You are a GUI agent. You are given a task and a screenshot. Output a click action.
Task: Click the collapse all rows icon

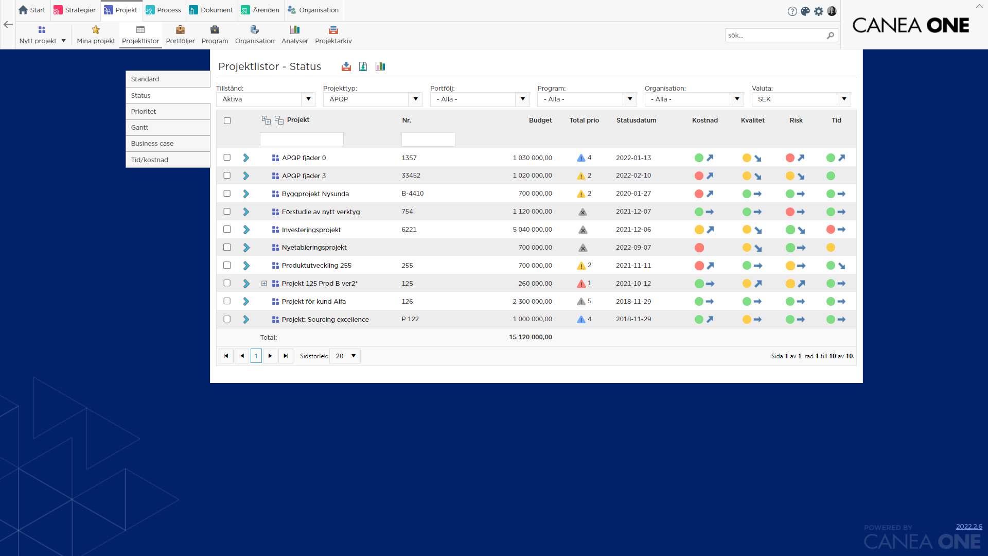[x=279, y=120]
